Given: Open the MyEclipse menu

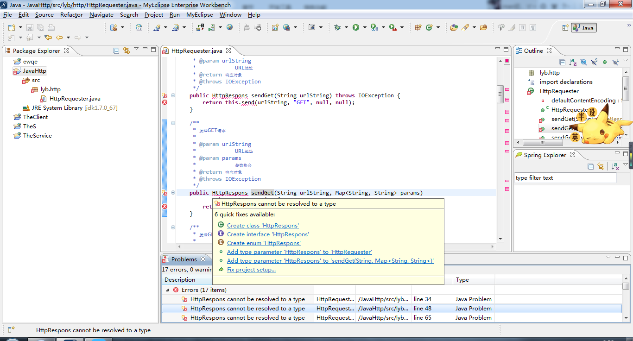Looking at the screenshot, I should [x=199, y=14].
